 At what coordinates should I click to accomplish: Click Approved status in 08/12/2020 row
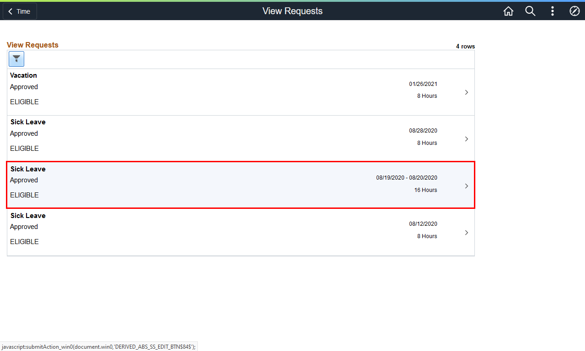coord(24,227)
